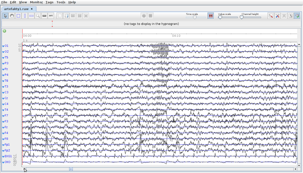Select the column selection tool
303x173 pixels.
click(24, 16)
